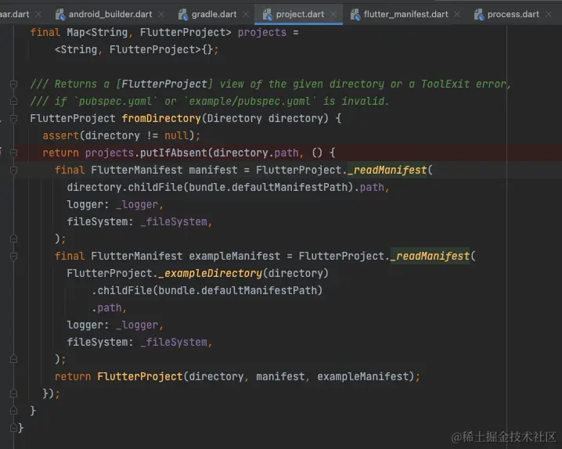562x449 pixels.
Task: Click fold end marker beside the '});' line
Action: coord(13,393)
